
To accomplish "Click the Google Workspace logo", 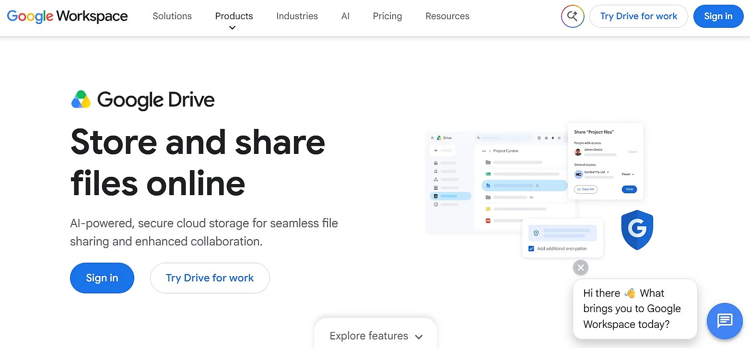I will [x=67, y=16].
